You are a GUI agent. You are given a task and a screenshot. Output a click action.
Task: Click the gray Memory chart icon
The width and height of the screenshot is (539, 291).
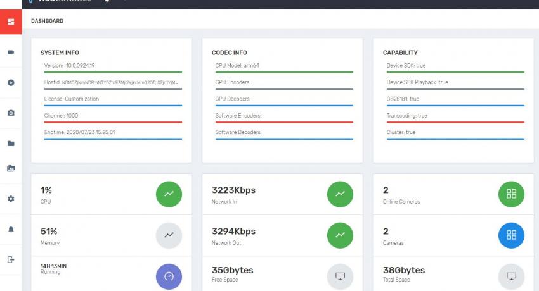(x=169, y=235)
